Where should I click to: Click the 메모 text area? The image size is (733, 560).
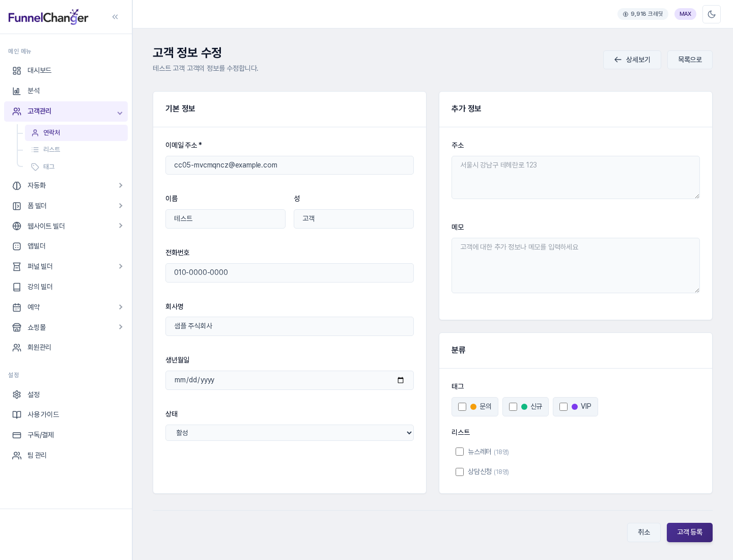click(x=576, y=265)
